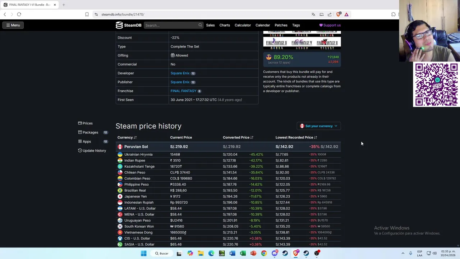
Task: Close the FINAL FANTASY I-VI Bundle tab
Action: [55, 5]
